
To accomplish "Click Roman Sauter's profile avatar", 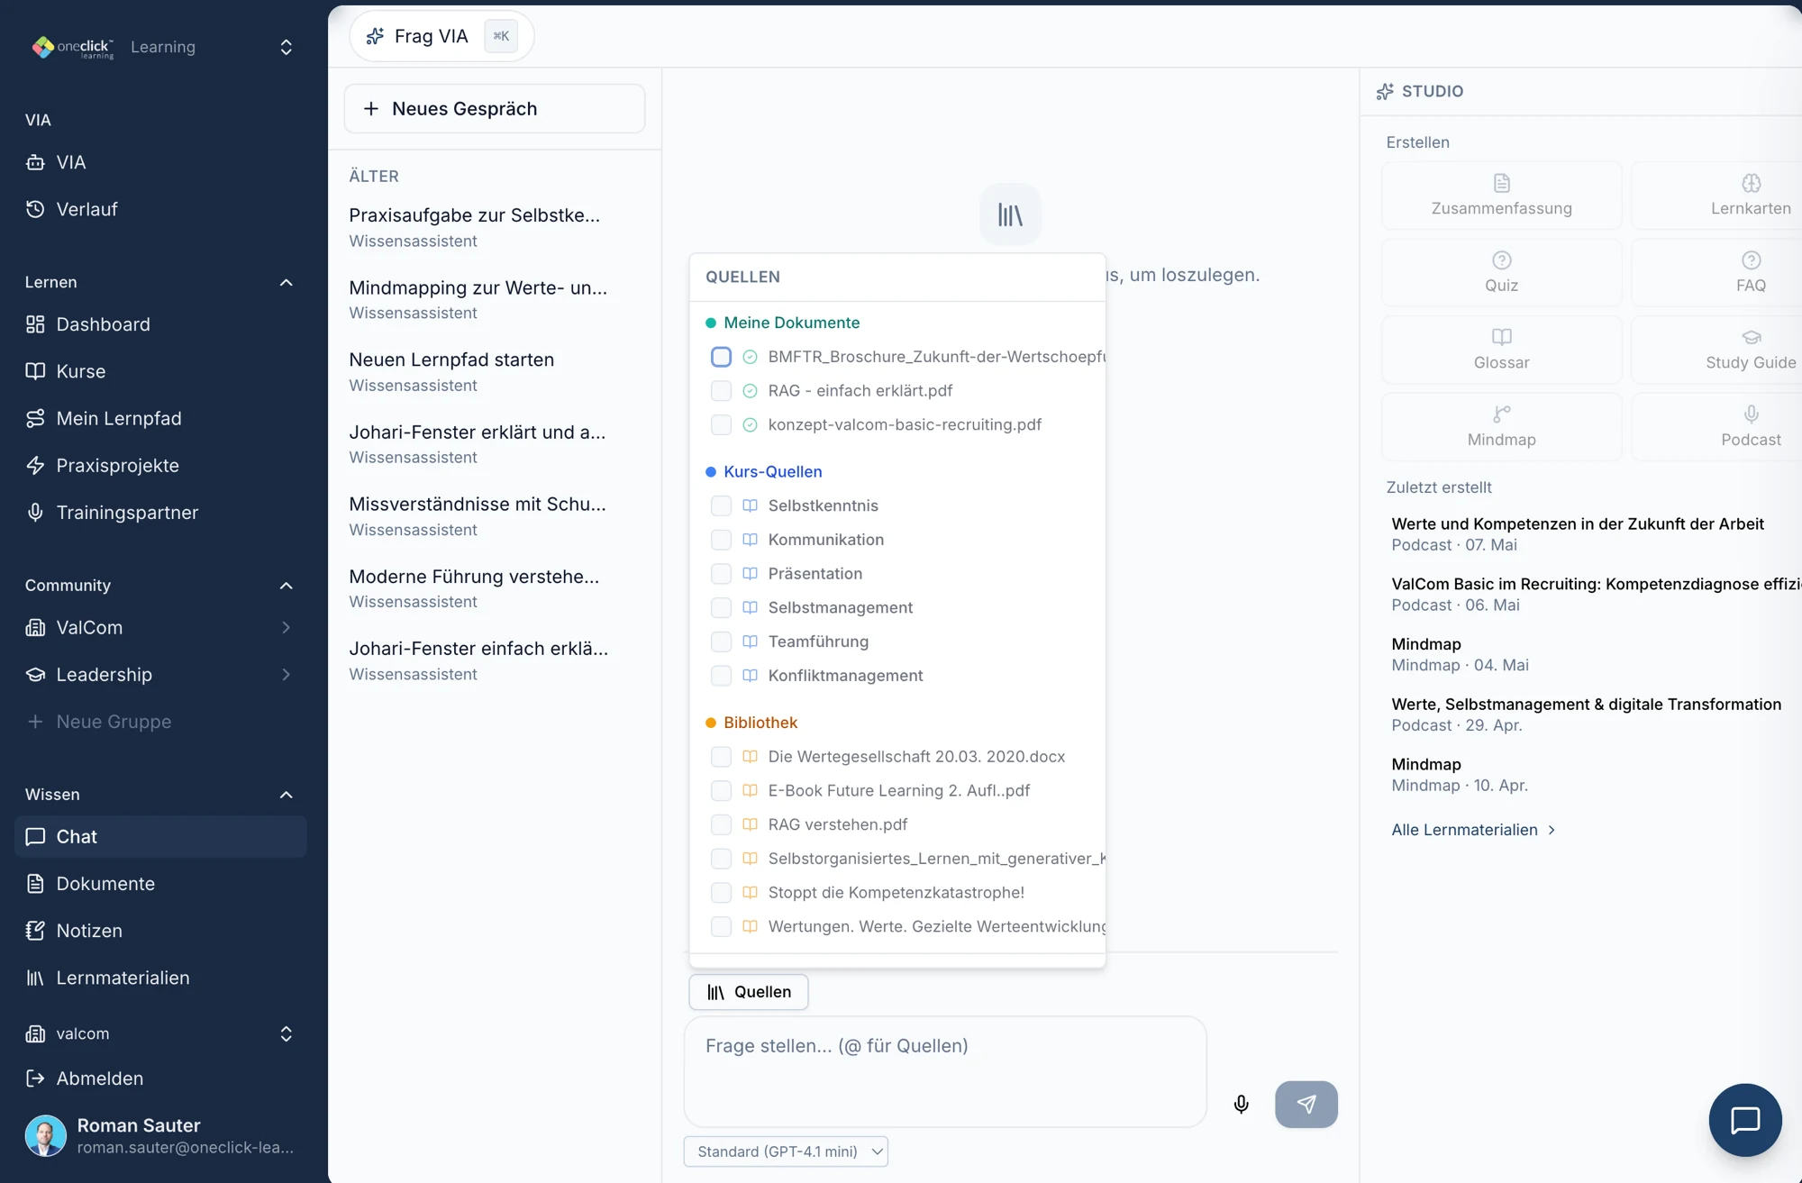I will pos(45,1135).
